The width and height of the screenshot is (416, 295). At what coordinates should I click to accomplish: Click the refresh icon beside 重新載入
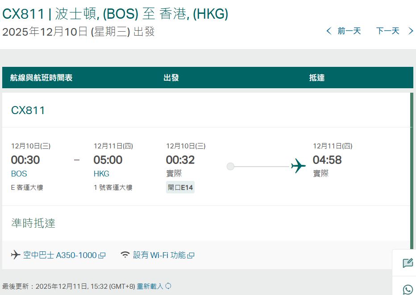pyautogui.click(x=168, y=286)
